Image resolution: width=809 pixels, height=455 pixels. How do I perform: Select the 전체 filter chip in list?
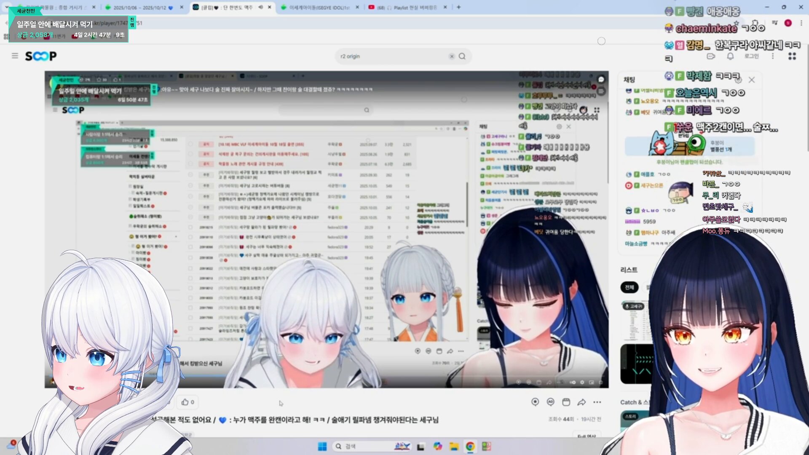coord(629,287)
